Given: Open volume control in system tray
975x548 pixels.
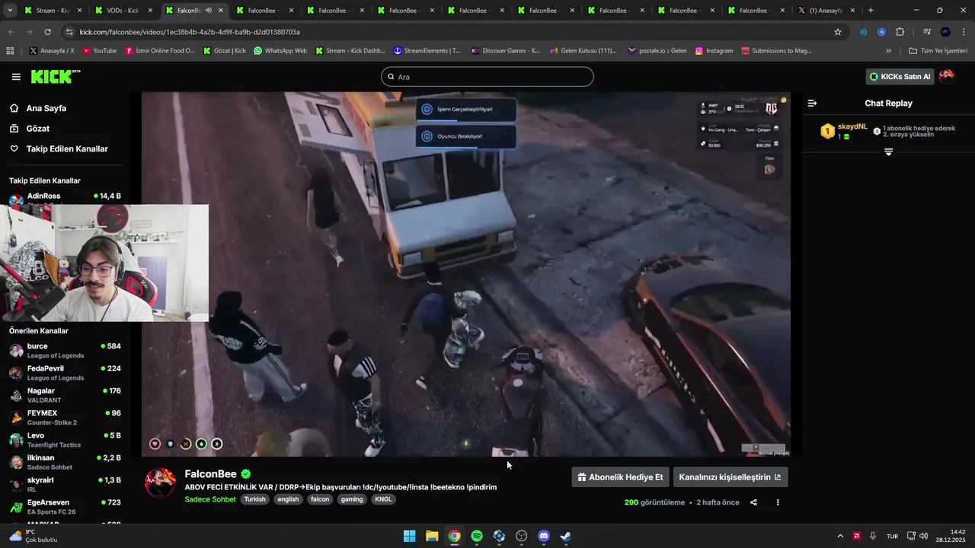Looking at the screenshot, I should click(924, 536).
